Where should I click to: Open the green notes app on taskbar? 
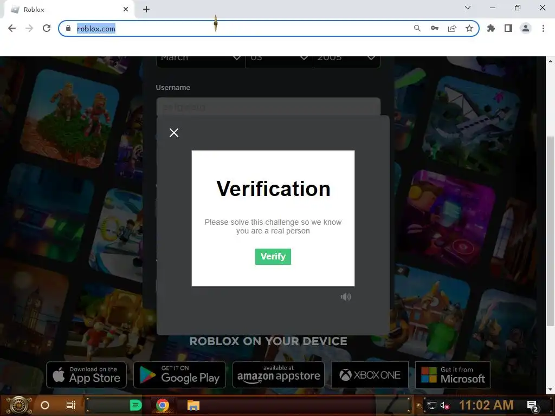tap(135, 405)
